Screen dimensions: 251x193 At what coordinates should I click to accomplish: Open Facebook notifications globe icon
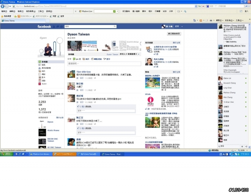pos(61,27)
